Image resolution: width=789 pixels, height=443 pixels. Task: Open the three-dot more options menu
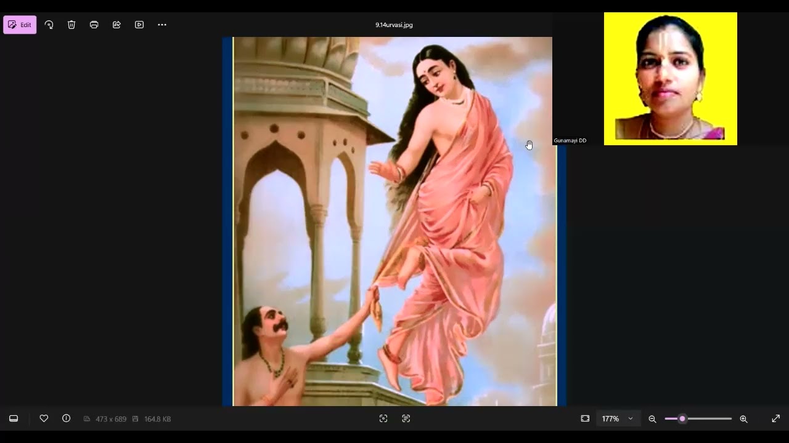(162, 25)
